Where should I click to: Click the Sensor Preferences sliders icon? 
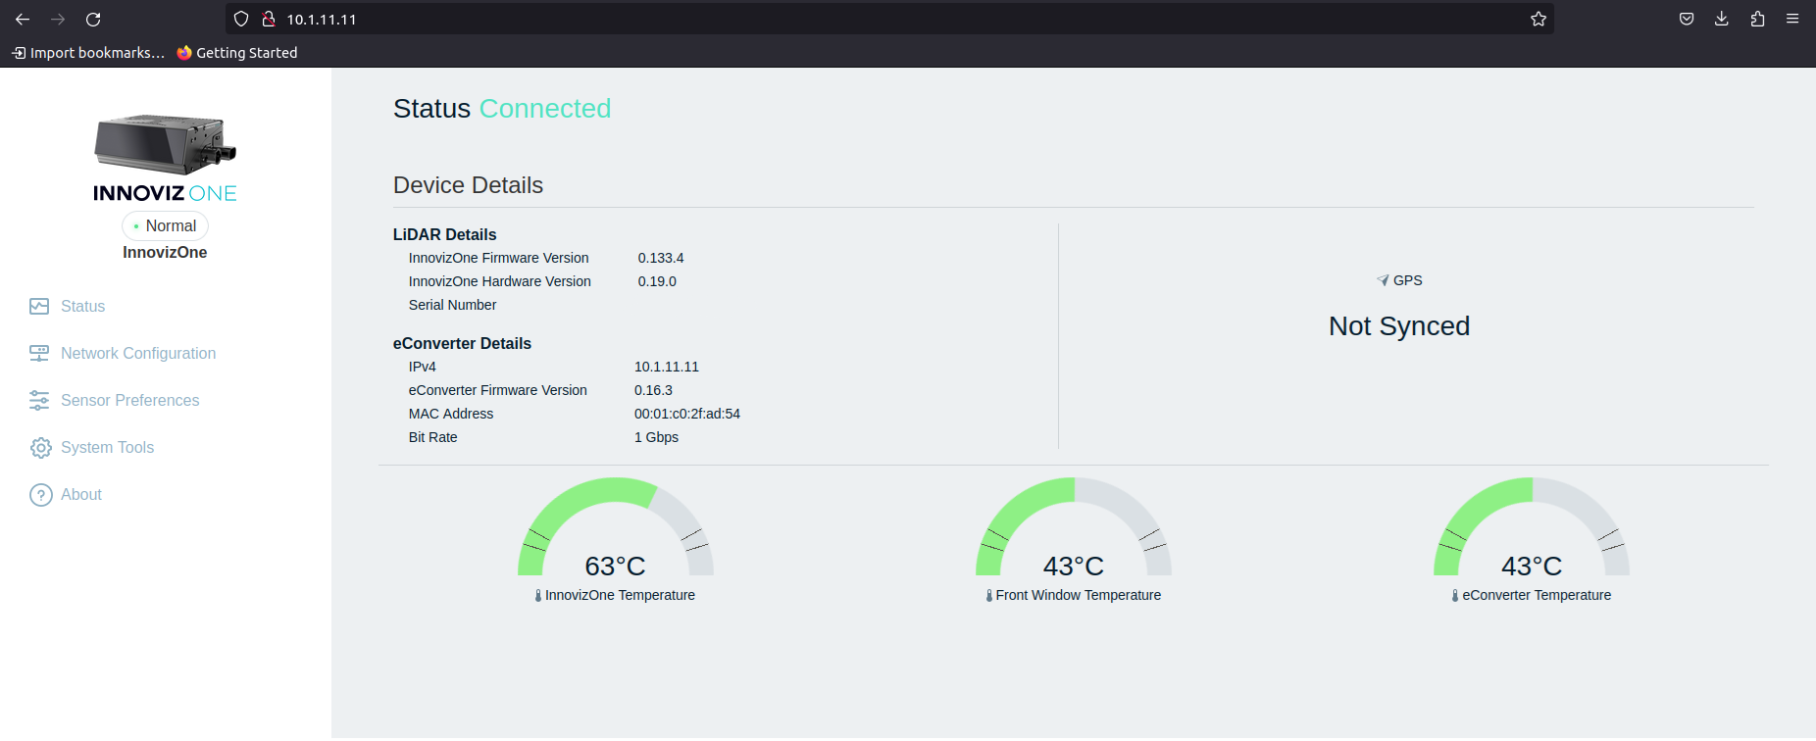(39, 401)
